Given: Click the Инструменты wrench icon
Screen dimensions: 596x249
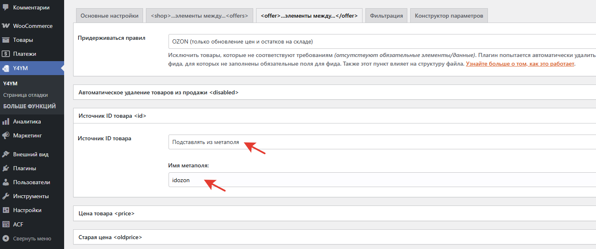Looking at the screenshot, I should tap(6, 196).
